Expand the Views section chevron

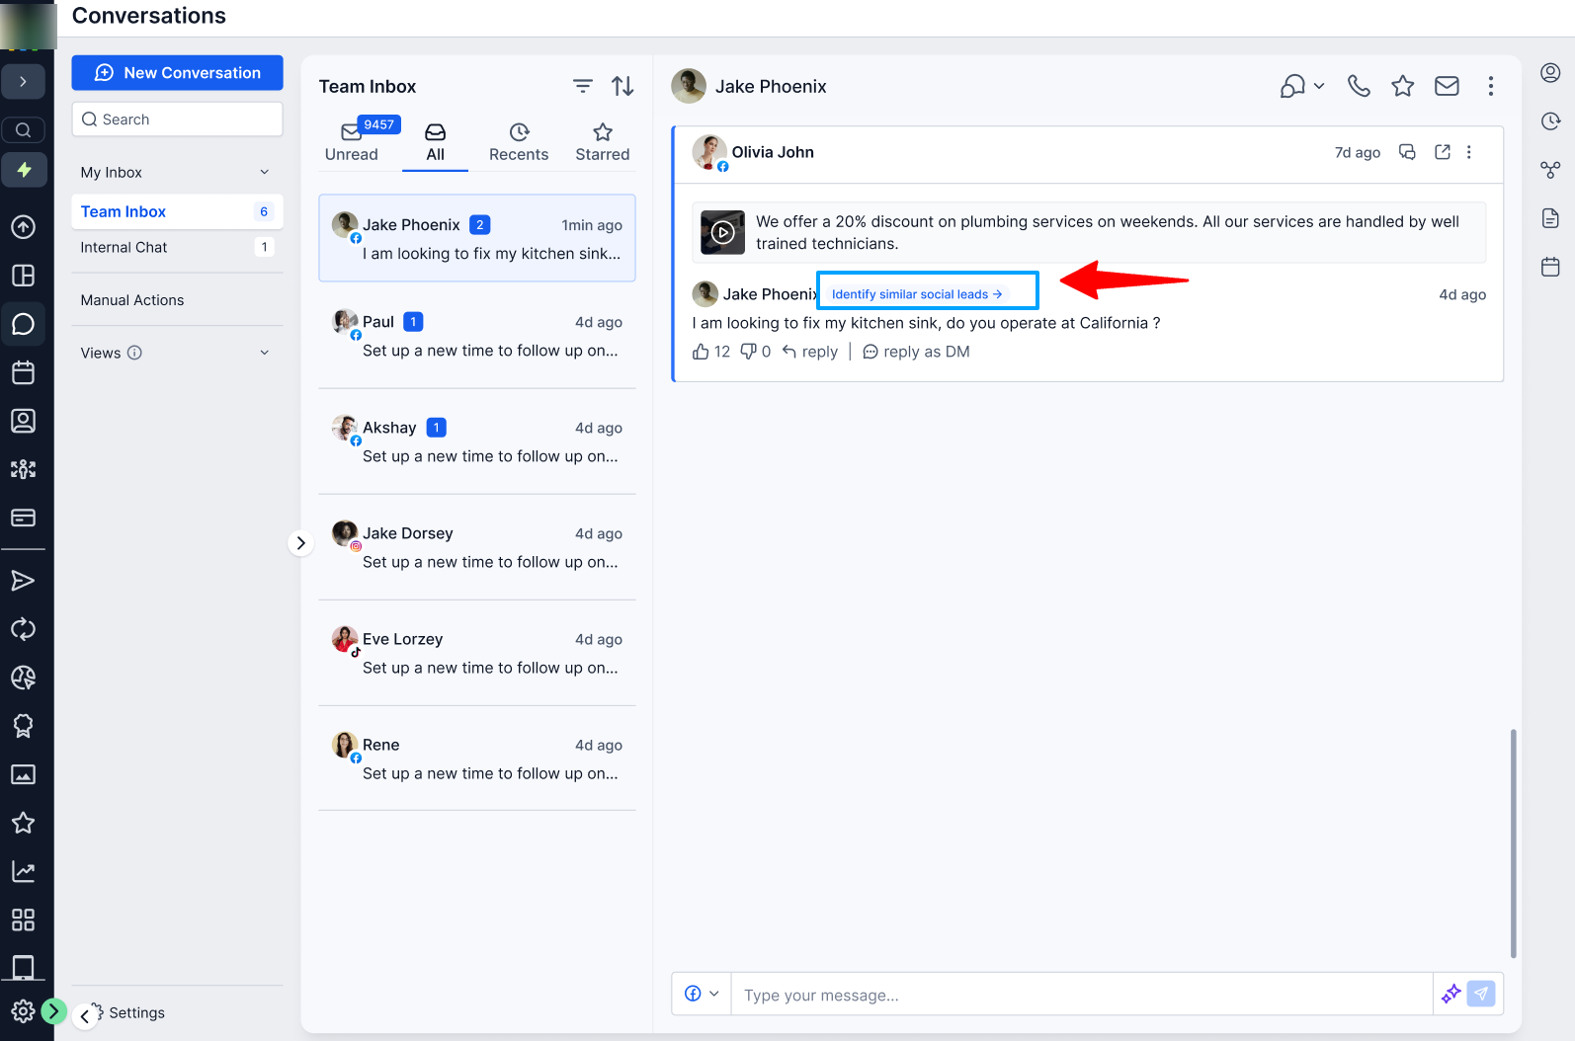coord(264,353)
